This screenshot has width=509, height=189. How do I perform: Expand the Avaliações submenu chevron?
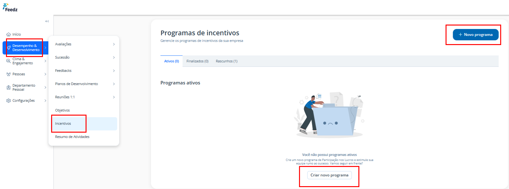point(114,44)
